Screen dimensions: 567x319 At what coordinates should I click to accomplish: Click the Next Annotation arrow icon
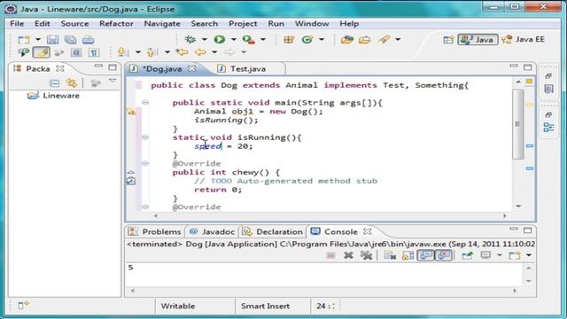click(x=122, y=52)
